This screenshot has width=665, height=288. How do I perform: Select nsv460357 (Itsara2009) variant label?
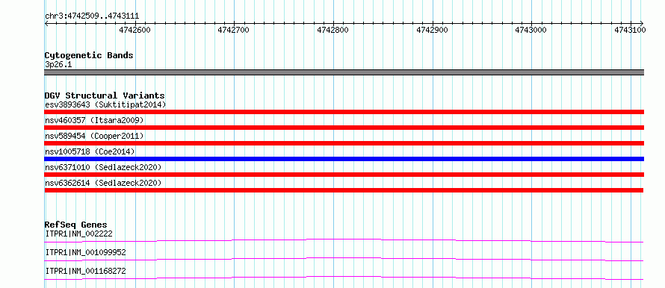click(94, 120)
